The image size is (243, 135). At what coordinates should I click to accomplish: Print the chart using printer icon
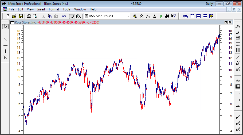(x=29, y=16)
